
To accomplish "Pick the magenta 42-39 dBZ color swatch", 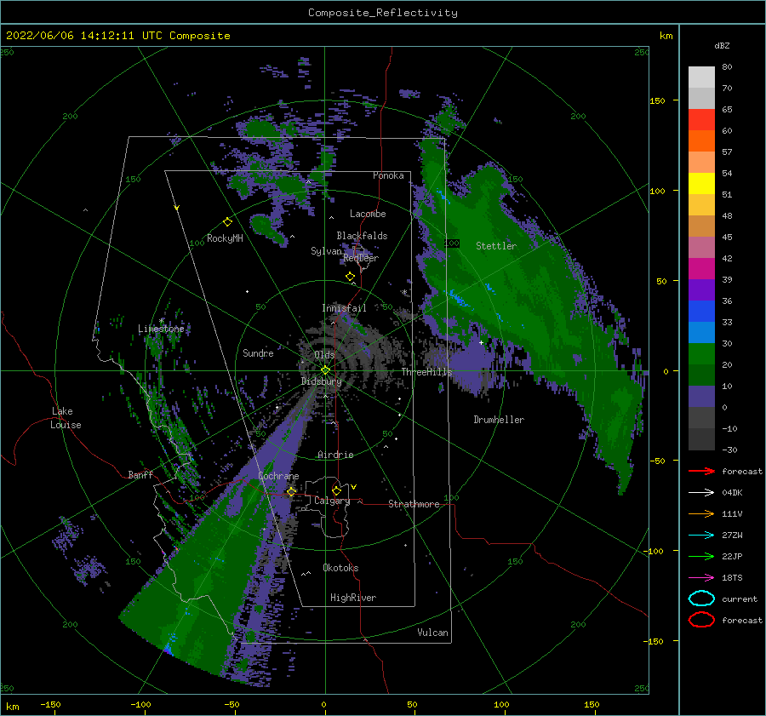I will pos(701,269).
